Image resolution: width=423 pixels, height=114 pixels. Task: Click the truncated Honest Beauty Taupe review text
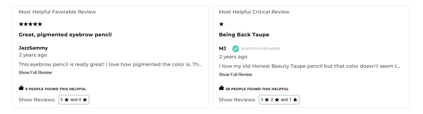(x=309, y=66)
